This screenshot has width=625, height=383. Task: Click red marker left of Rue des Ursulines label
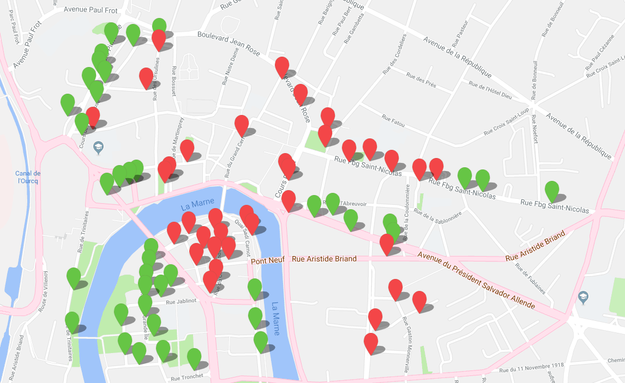tap(146, 77)
